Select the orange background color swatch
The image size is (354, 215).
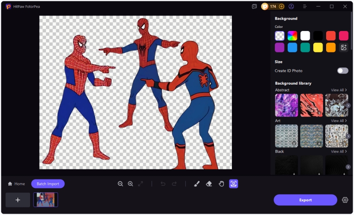pos(331,47)
